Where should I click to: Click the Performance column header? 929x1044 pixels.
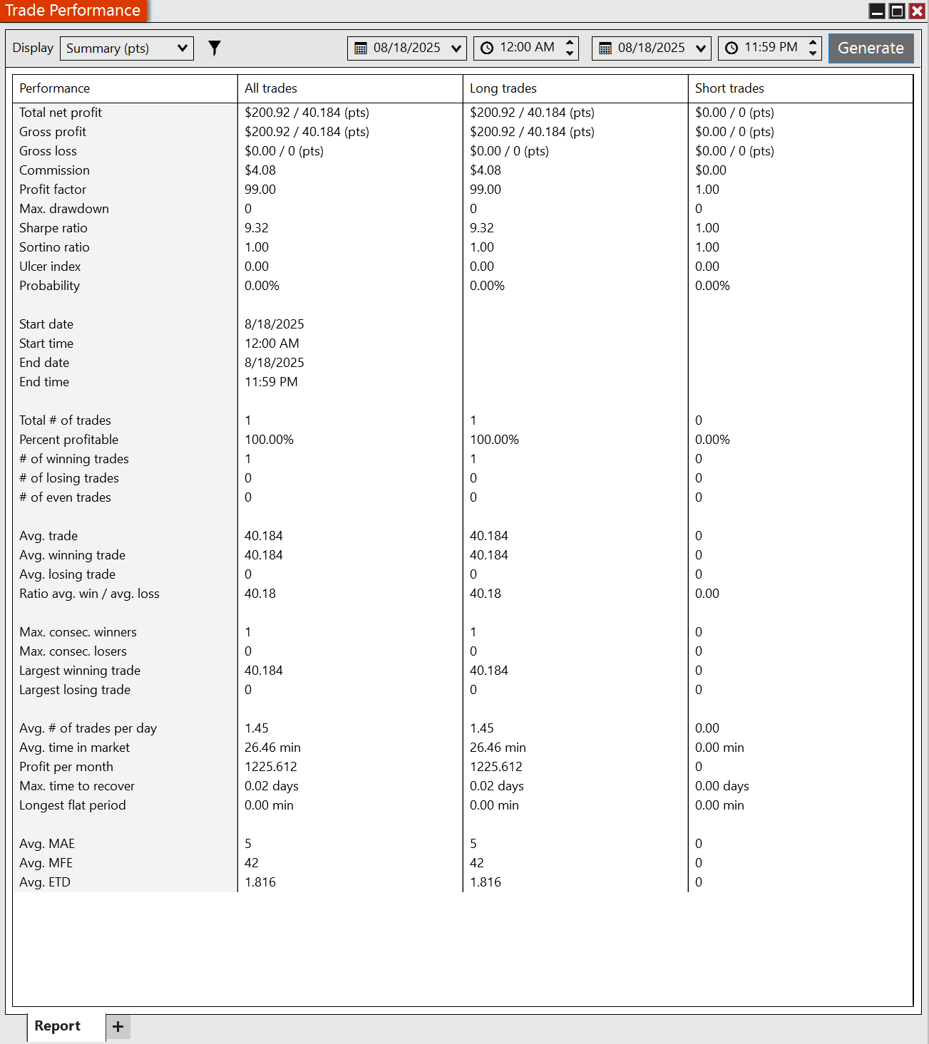tap(125, 88)
